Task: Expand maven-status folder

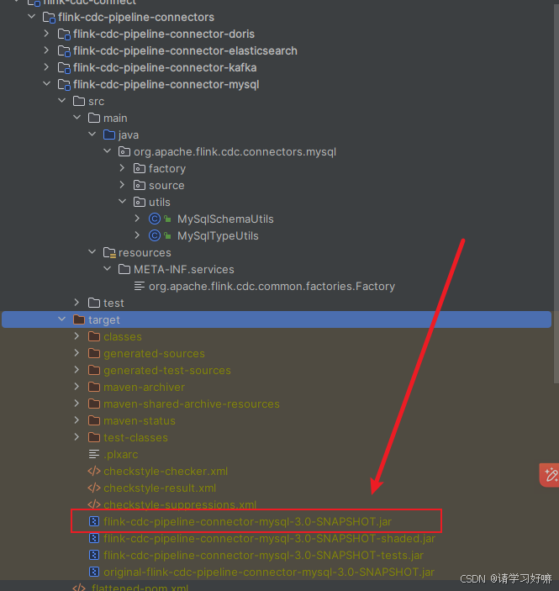Action: (76, 420)
